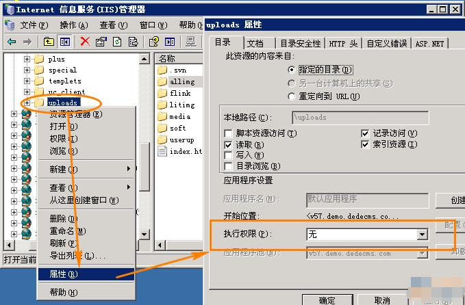The image size is (465, 305).
Task: Select the 重定向到 URL radio button
Action: coord(292,96)
